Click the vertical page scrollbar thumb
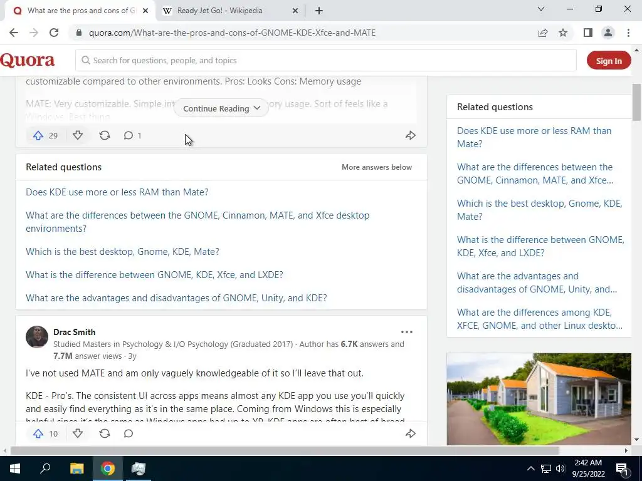The height and width of the screenshot is (481, 642). pyautogui.click(x=636, y=102)
